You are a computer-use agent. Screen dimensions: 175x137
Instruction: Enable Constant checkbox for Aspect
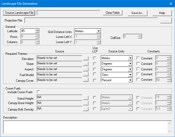[x=138, y=69]
